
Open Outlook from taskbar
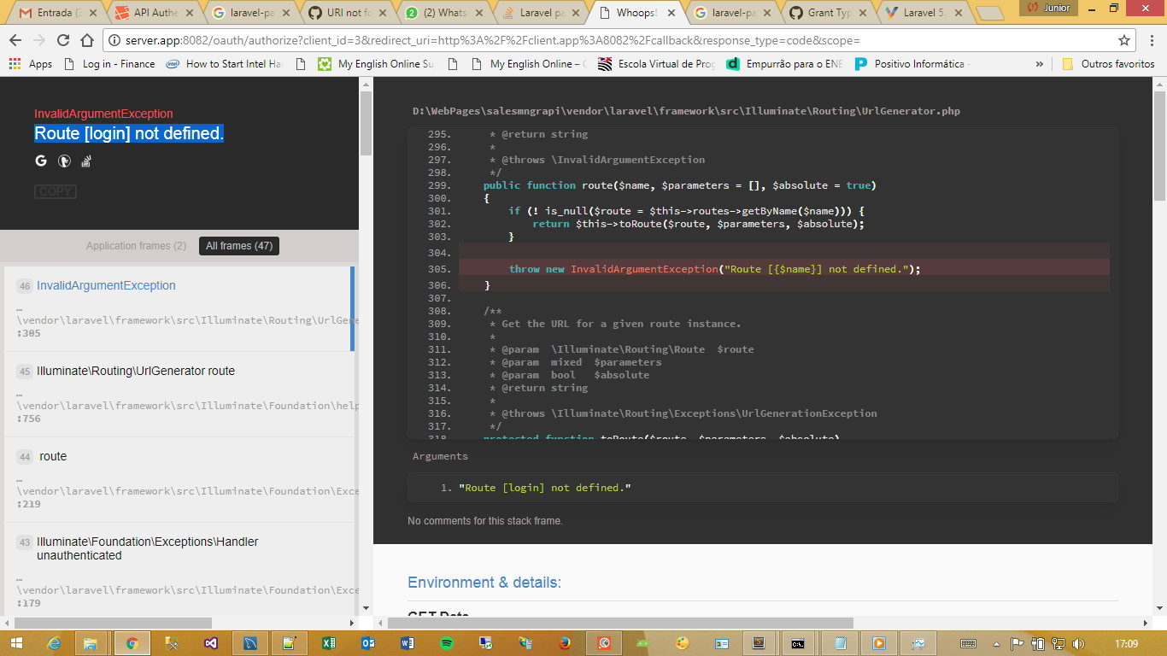click(368, 643)
